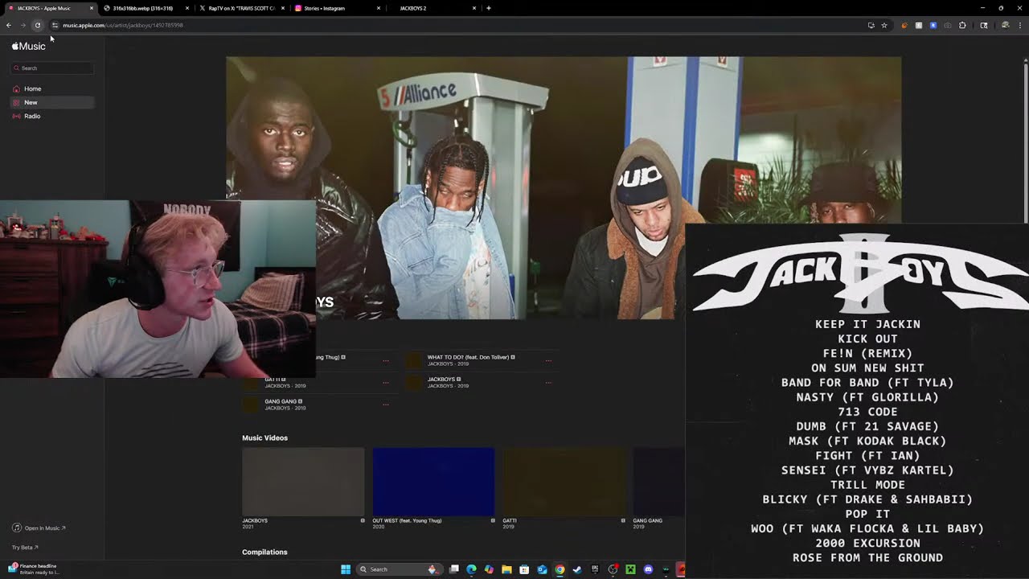Click the JACKBOYS artist banner image
This screenshot has height=579, width=1029.
564,187
